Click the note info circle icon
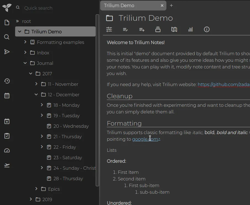 pyautogui.click(x=206, y=29)
